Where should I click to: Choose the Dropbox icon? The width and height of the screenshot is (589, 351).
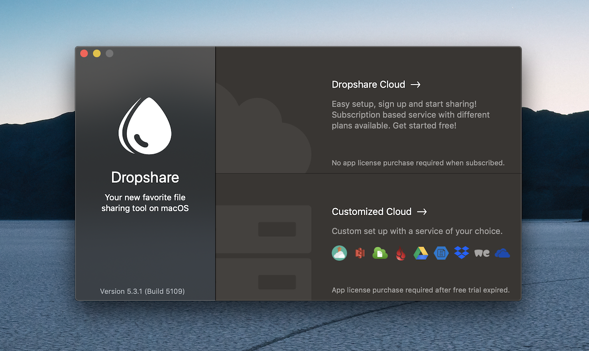coord(461,253)
